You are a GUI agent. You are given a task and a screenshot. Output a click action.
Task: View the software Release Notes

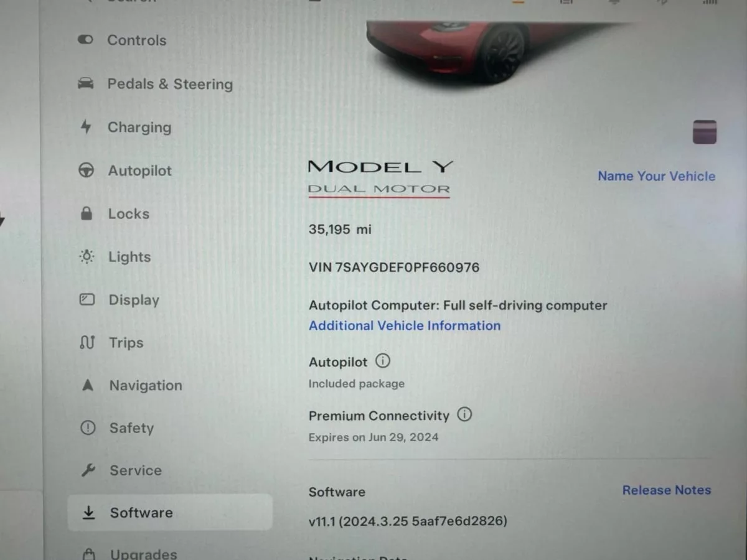(x=667, y=490)
